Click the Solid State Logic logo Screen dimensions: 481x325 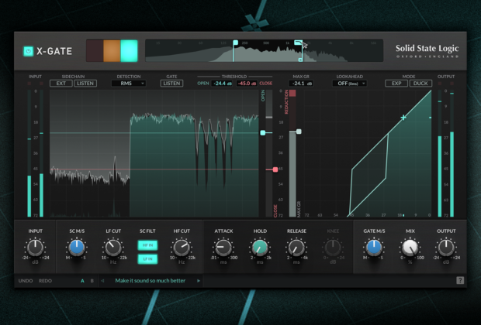tap(427, 51)
